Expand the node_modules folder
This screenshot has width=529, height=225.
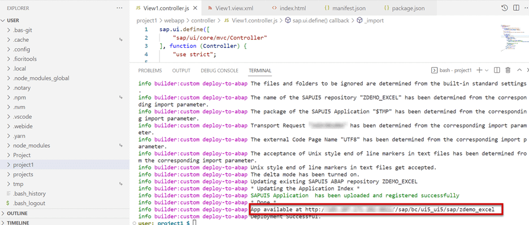64,145
